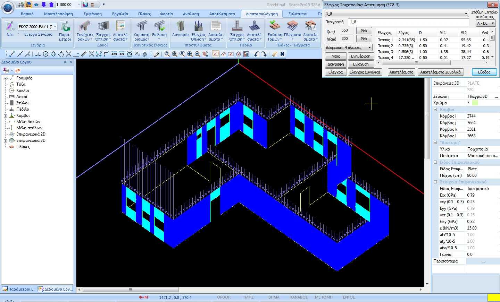500x302 pixels.
Task: Click the brush clean-up icon in toolbar
Action: click(274, 54)
